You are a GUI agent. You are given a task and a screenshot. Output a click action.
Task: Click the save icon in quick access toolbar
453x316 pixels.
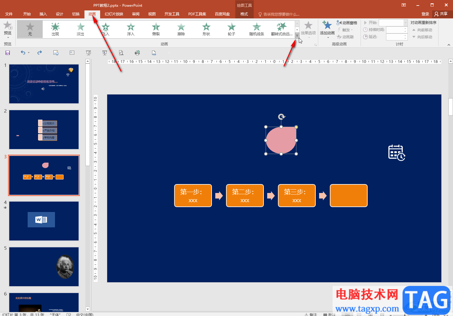[x=8, y=53]
